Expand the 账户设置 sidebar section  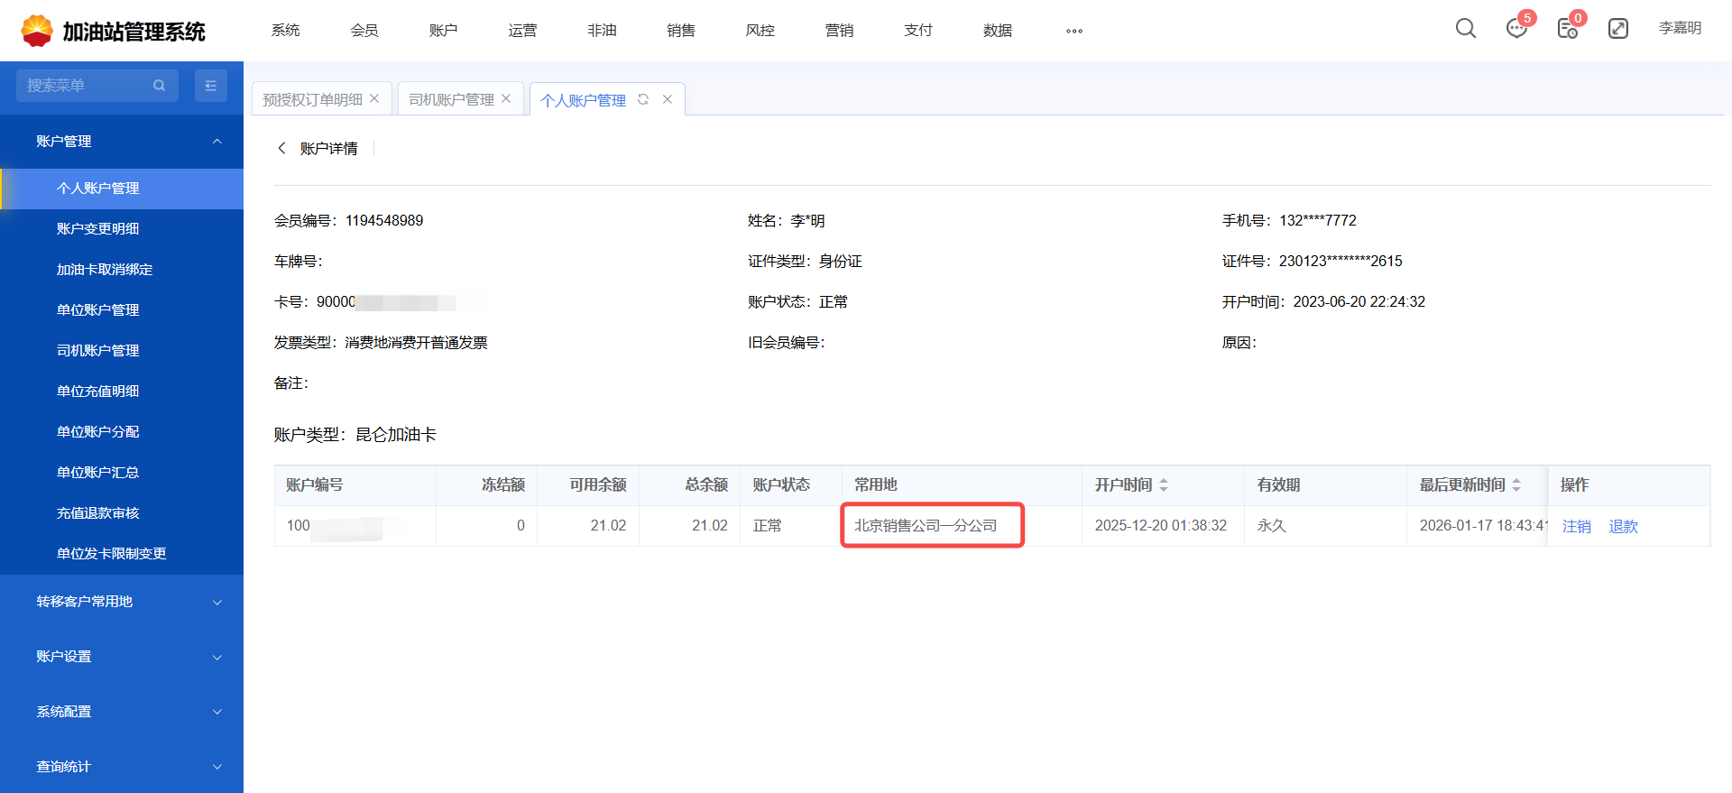[216, 657]
